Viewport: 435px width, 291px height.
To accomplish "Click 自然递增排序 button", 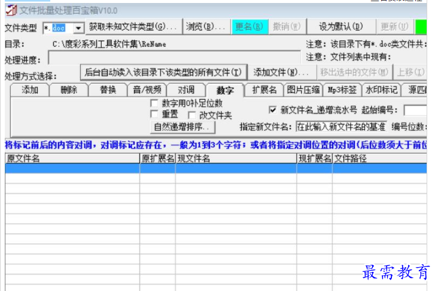I will (x=182, y=127).
